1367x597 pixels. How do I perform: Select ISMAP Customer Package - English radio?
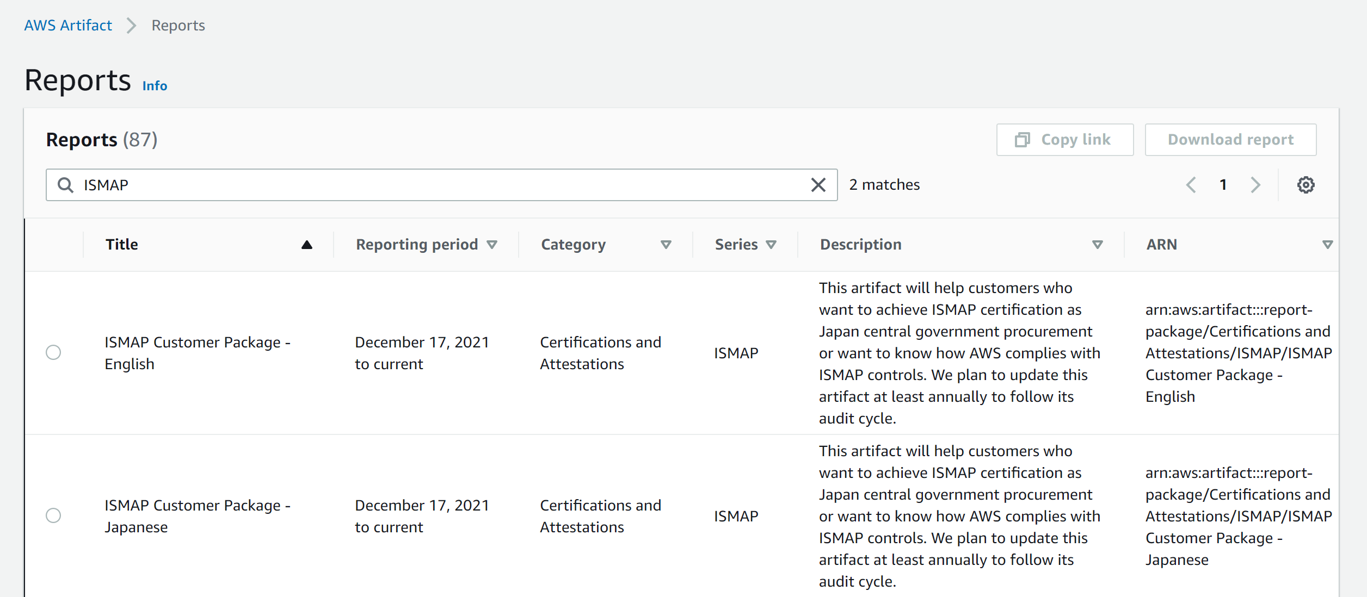pyautogui.click(x=53, y=352)
